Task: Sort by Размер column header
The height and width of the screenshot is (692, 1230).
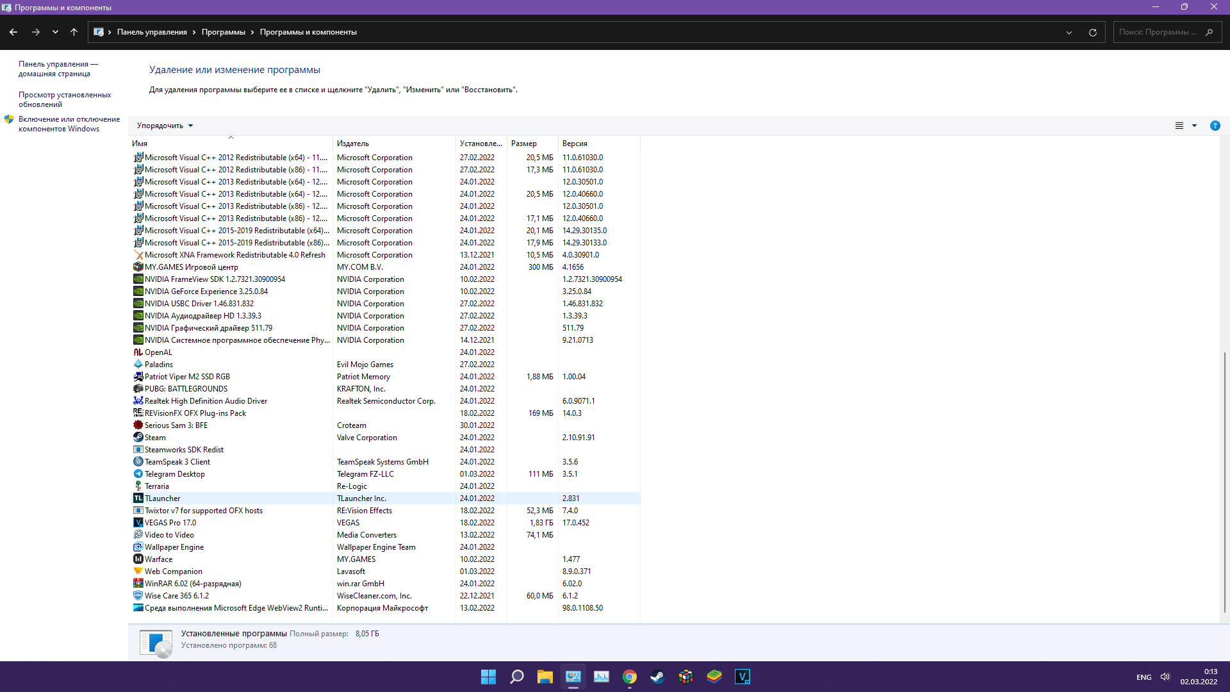Action: 532,144
